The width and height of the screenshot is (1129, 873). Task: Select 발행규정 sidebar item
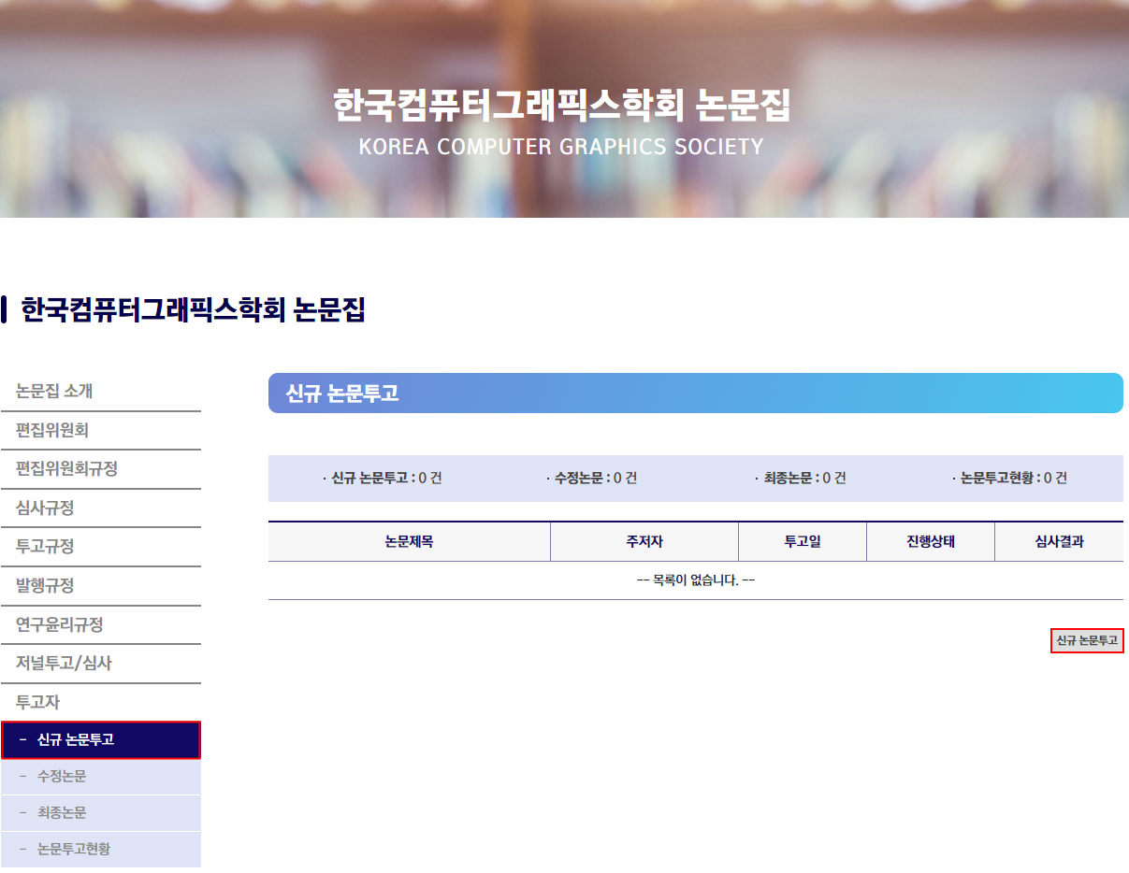(x=100, y=586)
